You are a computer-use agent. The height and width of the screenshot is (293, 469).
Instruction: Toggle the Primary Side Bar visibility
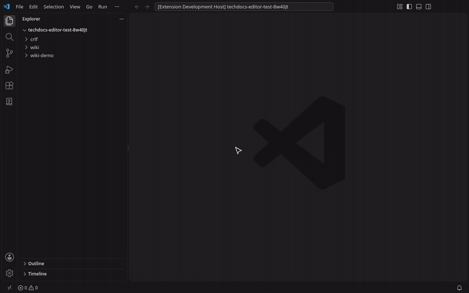(409, 6)
